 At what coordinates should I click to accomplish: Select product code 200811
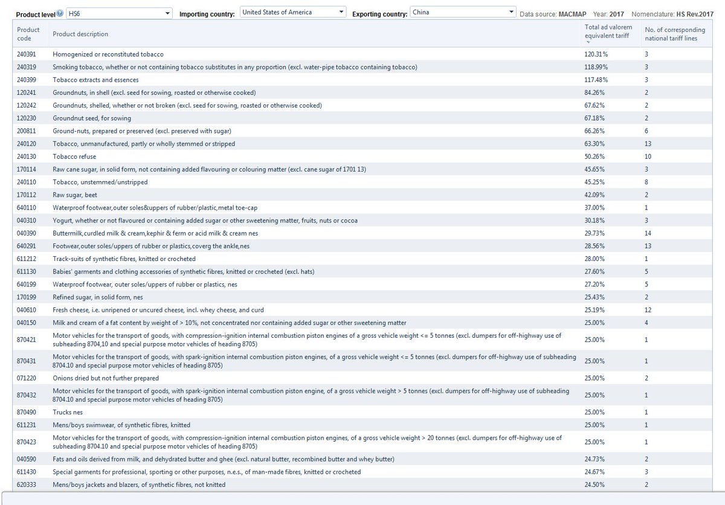click(x=27, y=131)
